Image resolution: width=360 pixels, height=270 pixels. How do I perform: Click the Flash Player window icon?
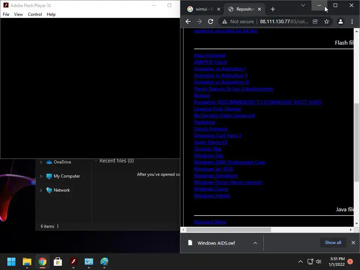(6, 5)
